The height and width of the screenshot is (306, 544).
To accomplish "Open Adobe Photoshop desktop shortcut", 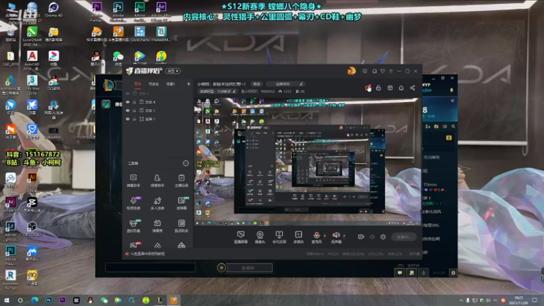I will (x=118, y=11).
